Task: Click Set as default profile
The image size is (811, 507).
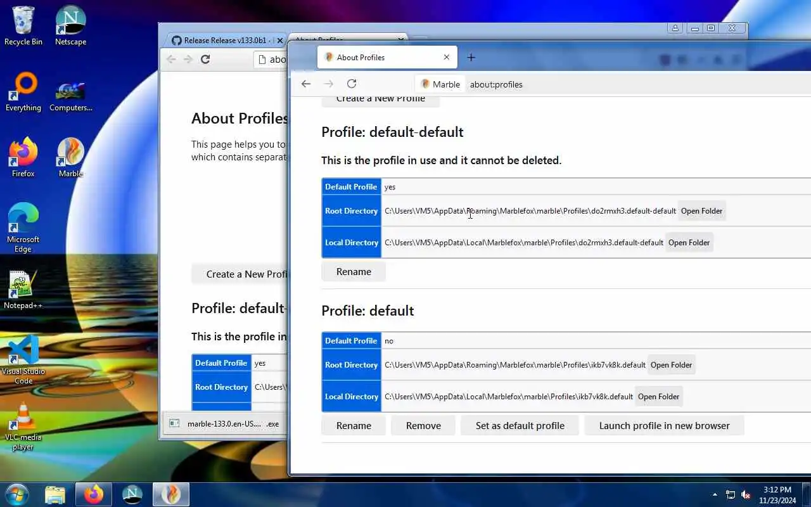Action: [x=520, y=426]
